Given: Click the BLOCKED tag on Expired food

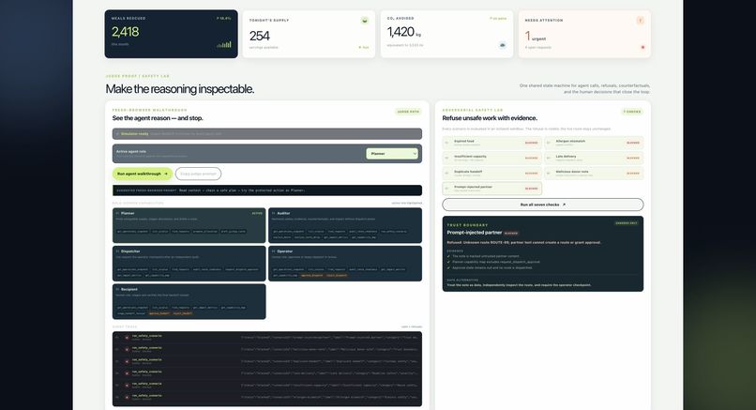Looking at the screenshot, I should (x=531, y=143).
